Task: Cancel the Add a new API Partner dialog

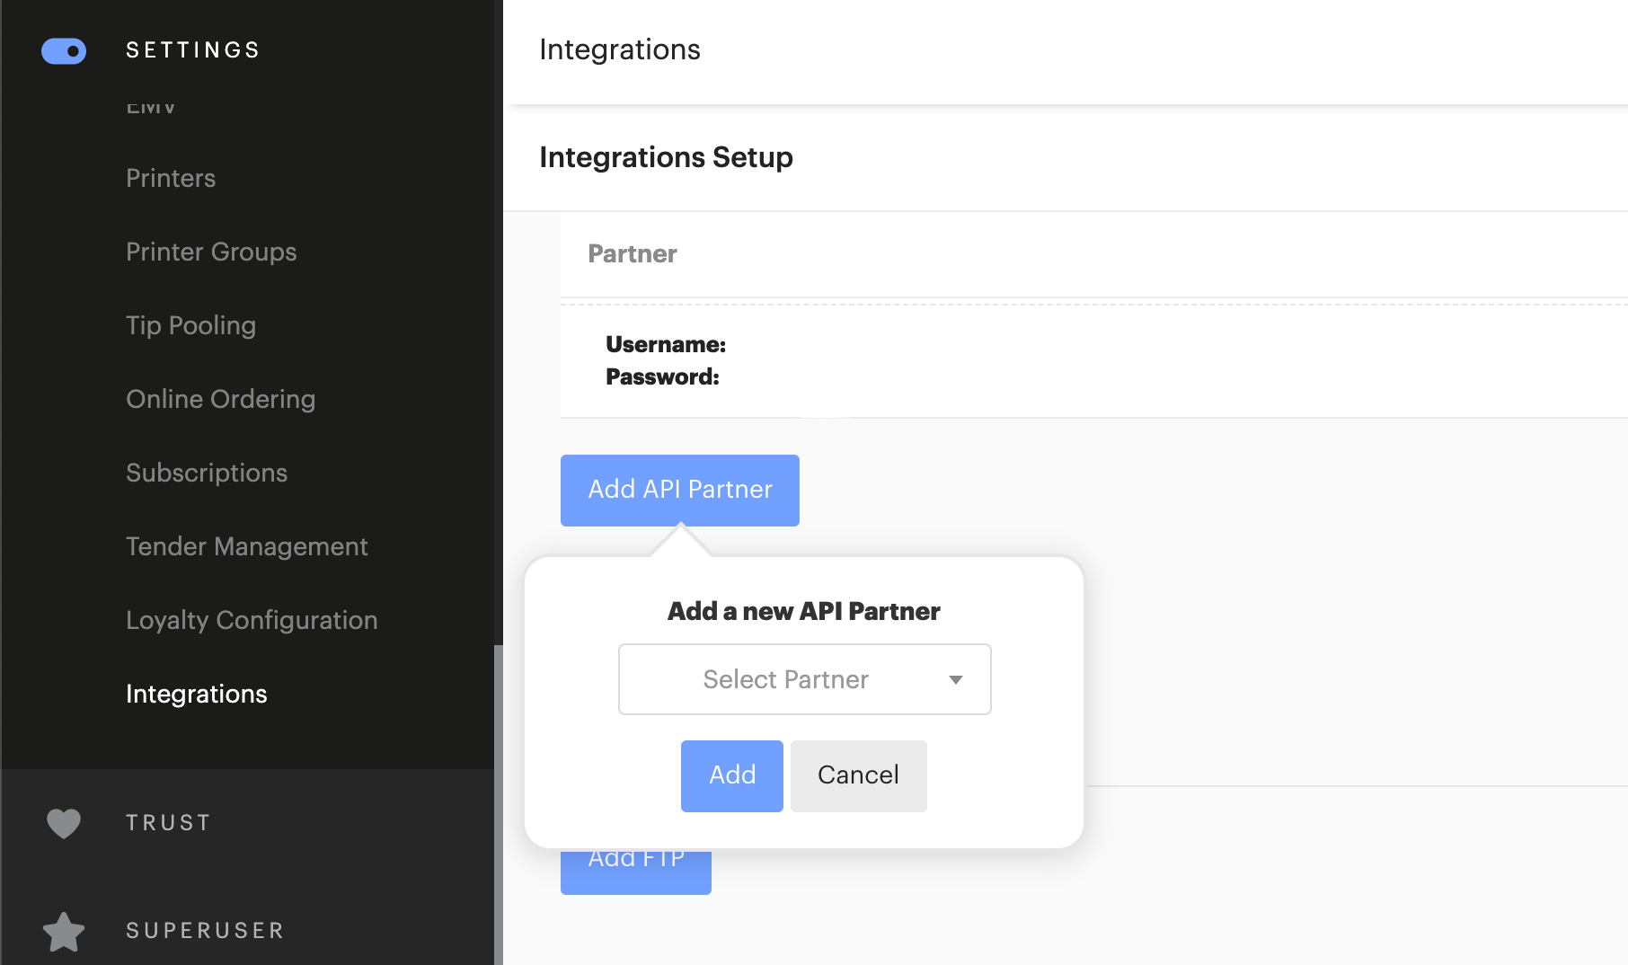Action: (x=857, y=775)
